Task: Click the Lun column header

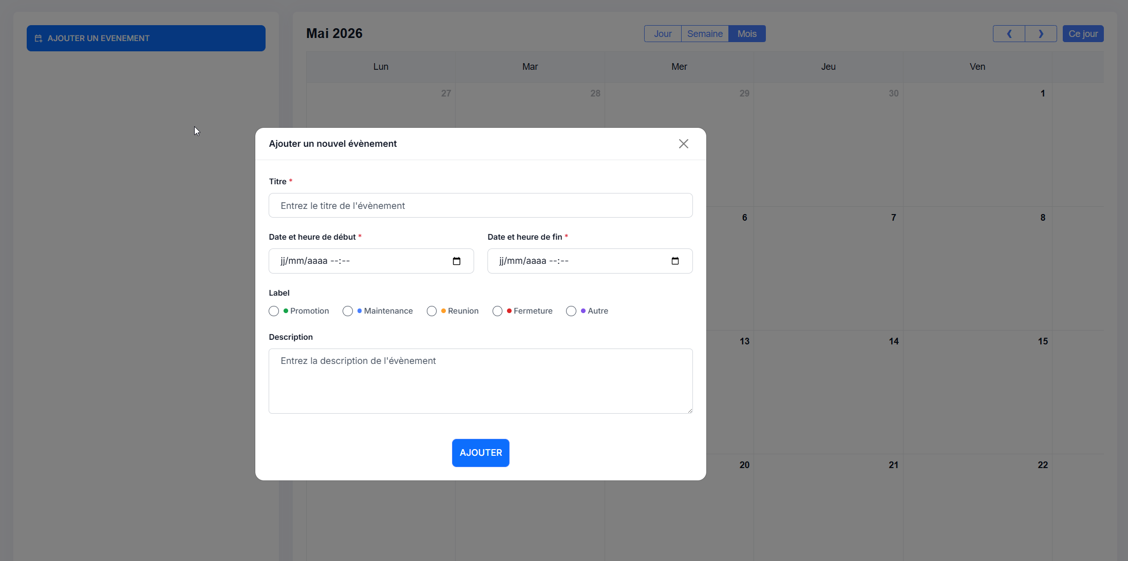Action: pos(381,67)
